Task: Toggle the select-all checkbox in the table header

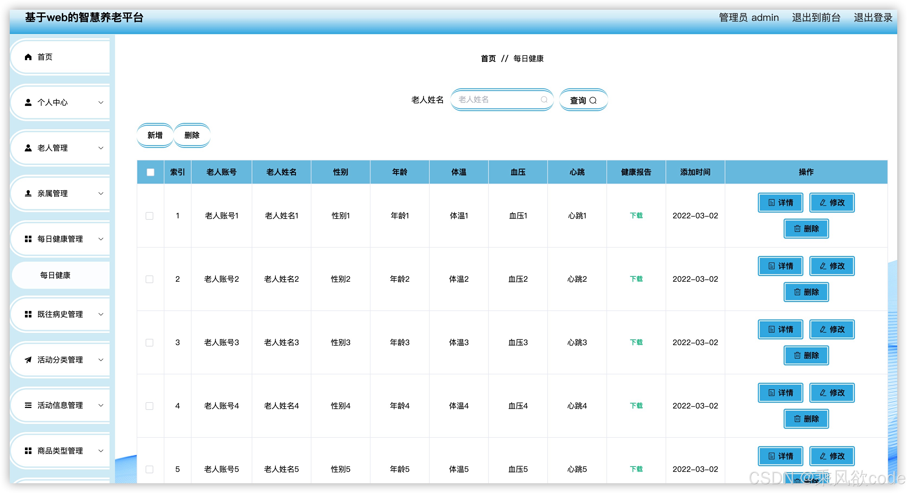Action: 150,172
